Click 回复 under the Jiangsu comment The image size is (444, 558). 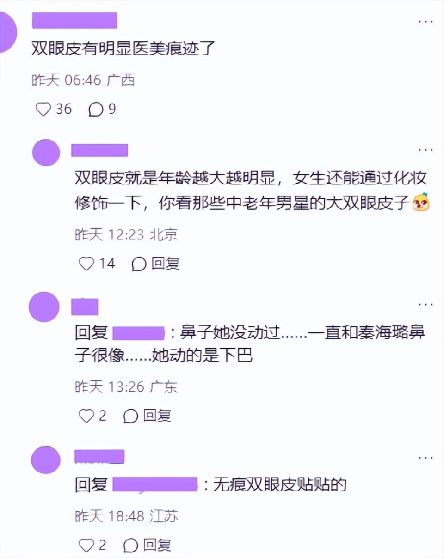157,545
